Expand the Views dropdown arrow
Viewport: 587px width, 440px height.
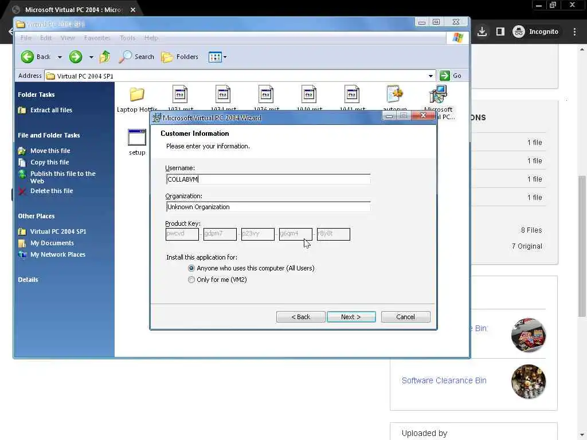coord(225,57)
